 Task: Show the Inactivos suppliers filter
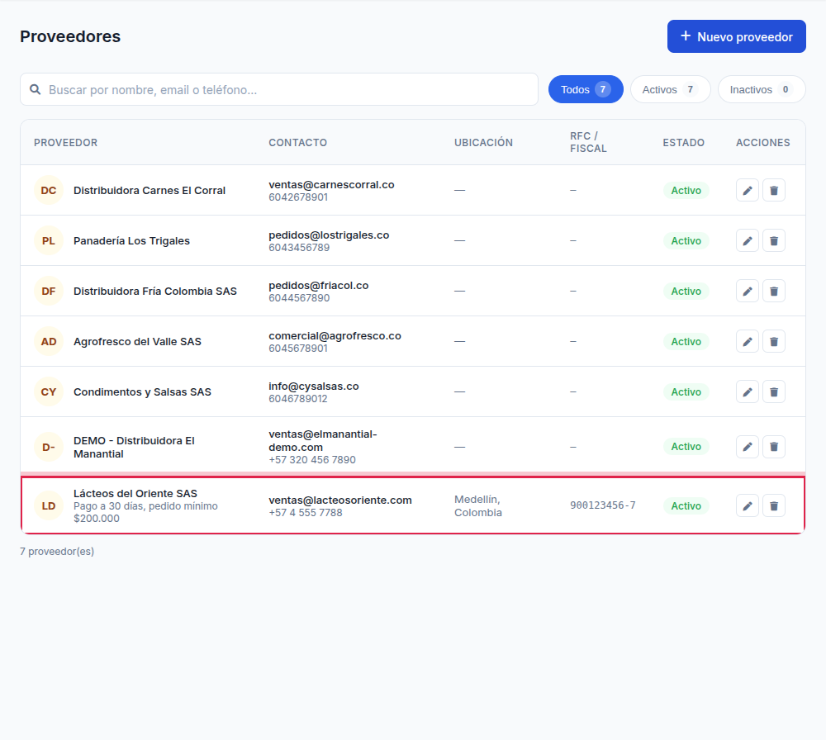point(762,89)
